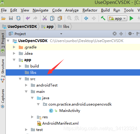Image resolution: width=140 pixels, height=134 pixels.
Task: Collapse the java folder
Action: pos(32,98)
